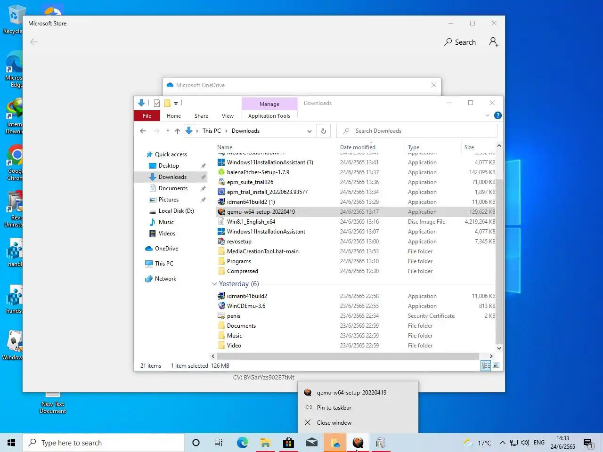The height and width of the screenshot is (452, 603).
Task: Open File Explorer help icon
Action: (497, 115)
